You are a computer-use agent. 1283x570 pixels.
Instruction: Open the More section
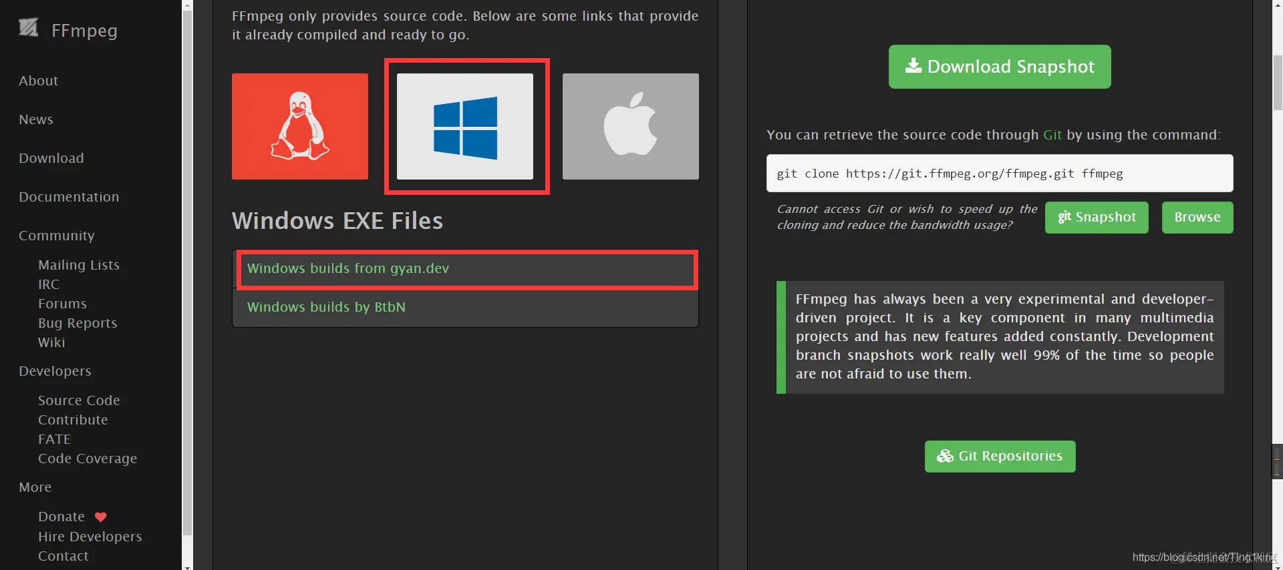(35, 487)
